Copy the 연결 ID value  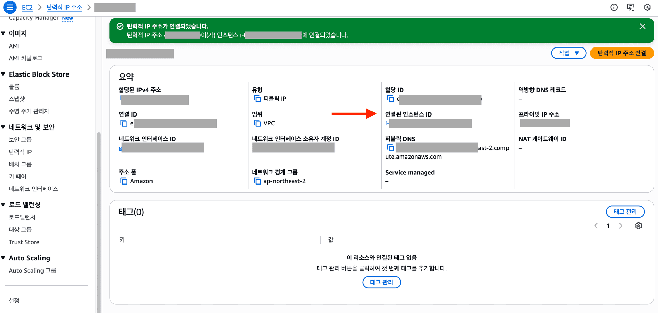pyautogui.click(x=124, y=123)
